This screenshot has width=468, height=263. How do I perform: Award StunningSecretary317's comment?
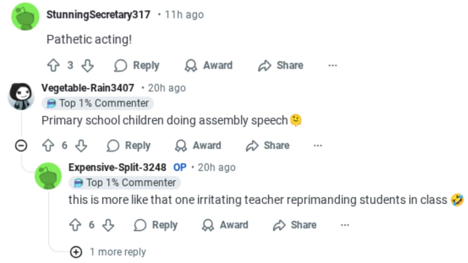(209, 65)
